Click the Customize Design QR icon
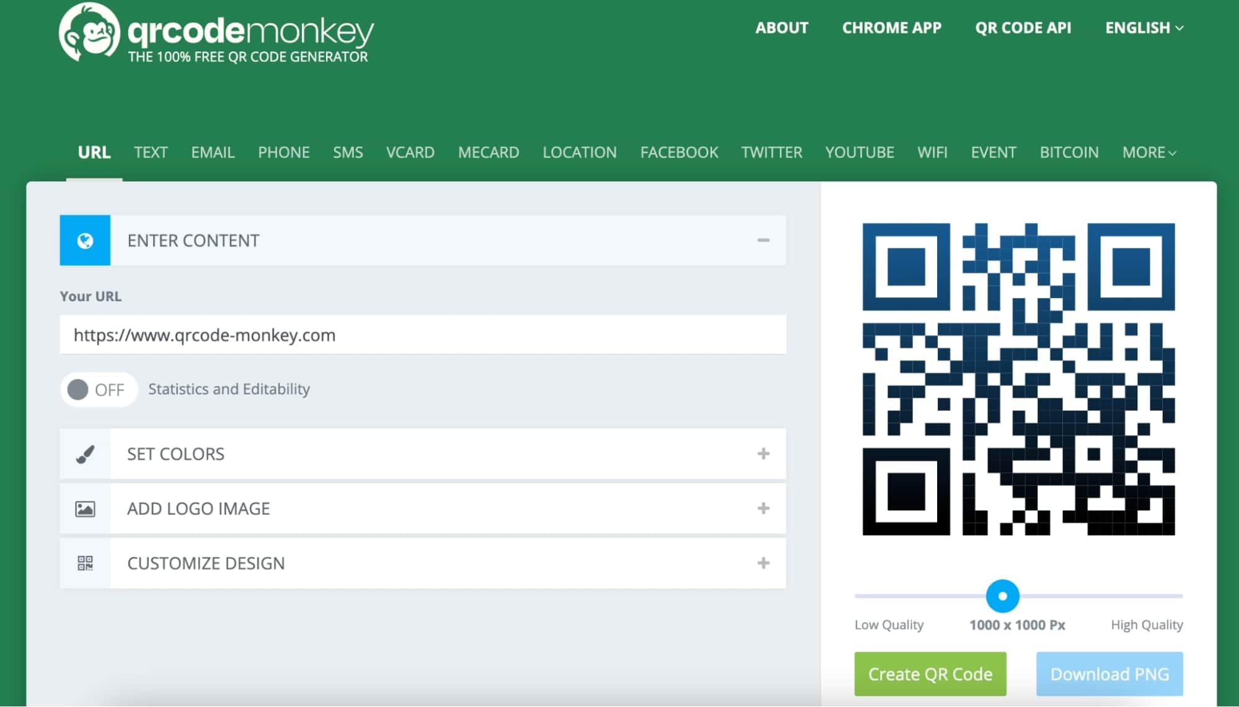 coord(84,563)
